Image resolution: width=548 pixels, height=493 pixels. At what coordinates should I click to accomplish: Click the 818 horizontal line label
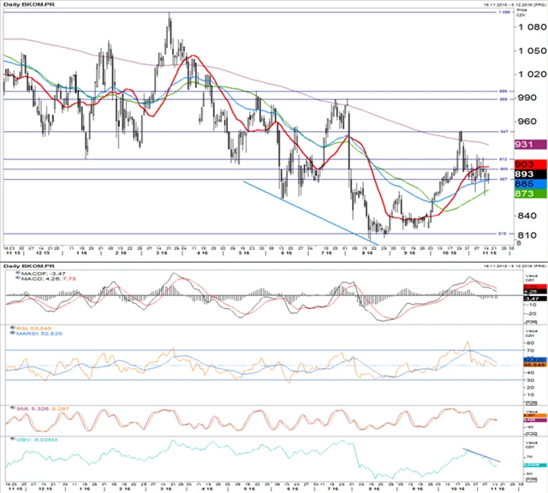[502, 234]
